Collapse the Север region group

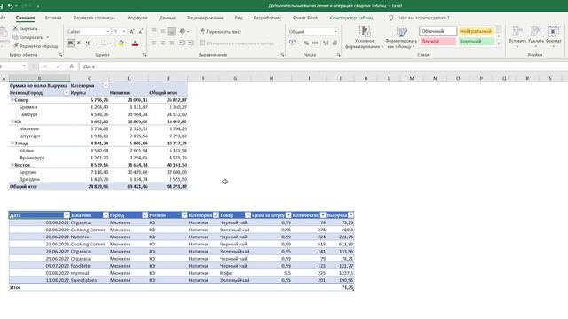[12, 100]
